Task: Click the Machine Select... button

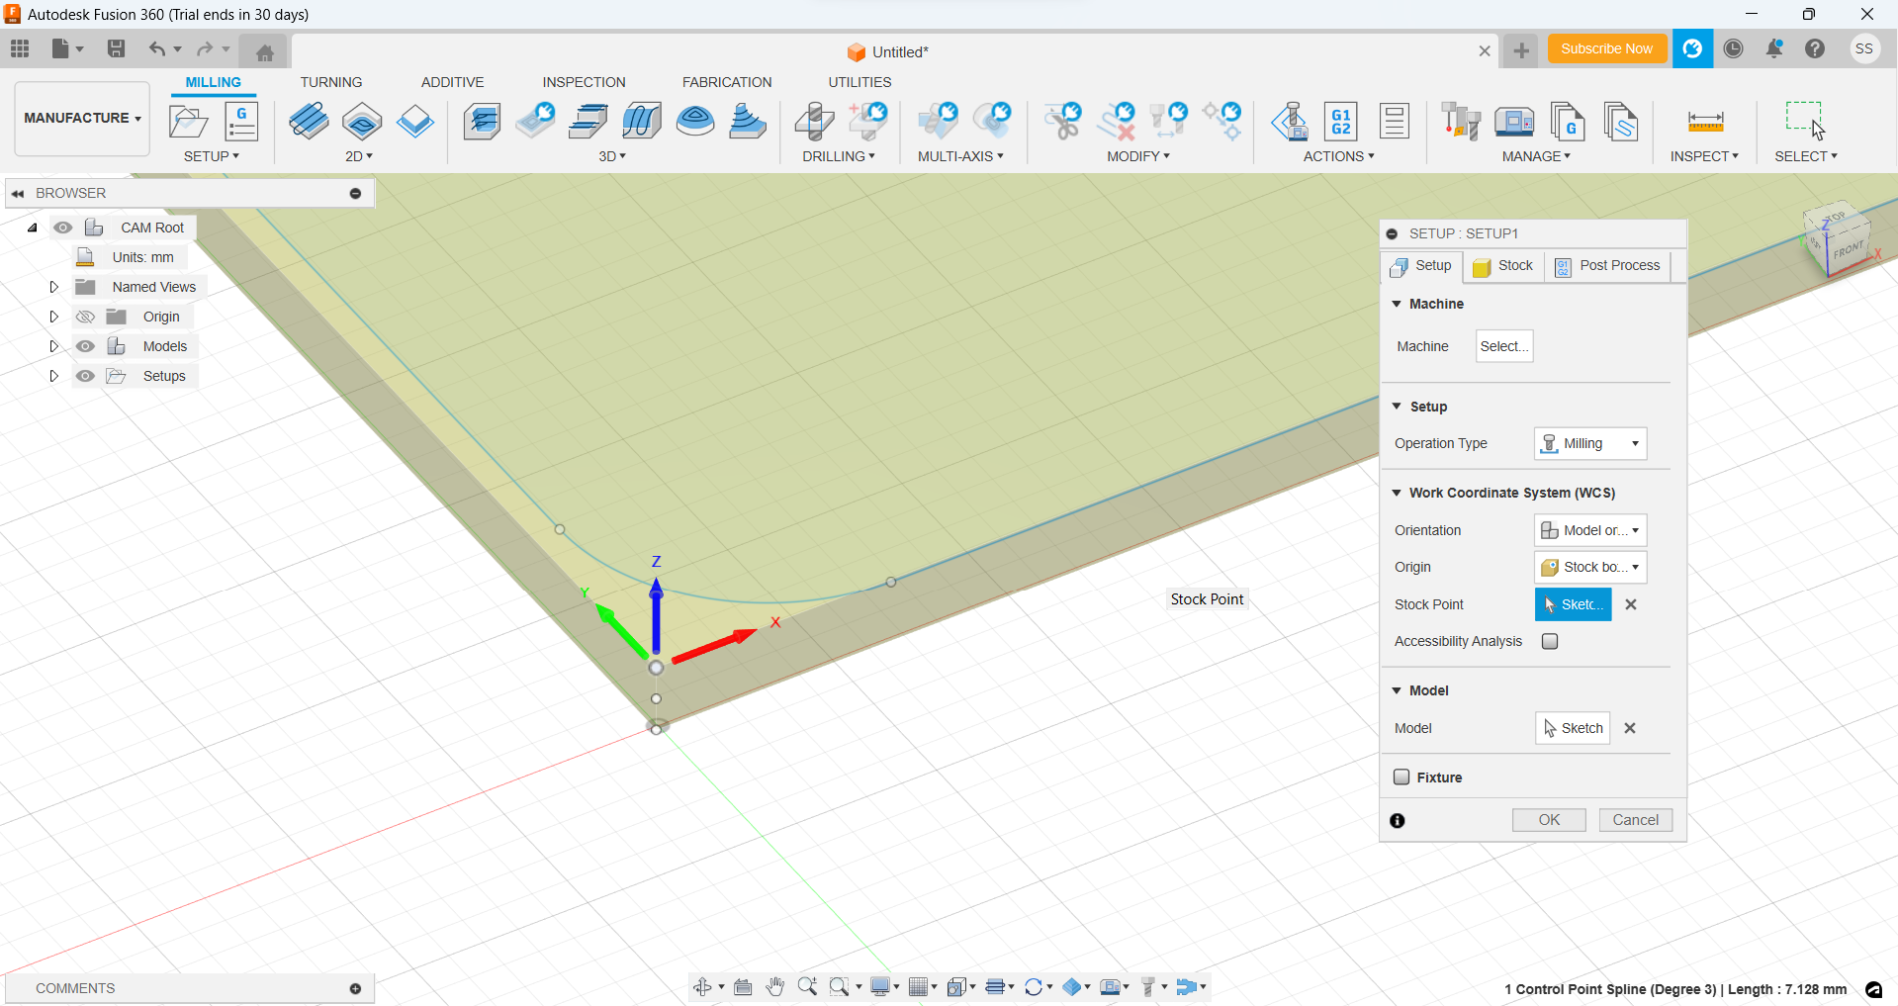Action: point(1504,346)
